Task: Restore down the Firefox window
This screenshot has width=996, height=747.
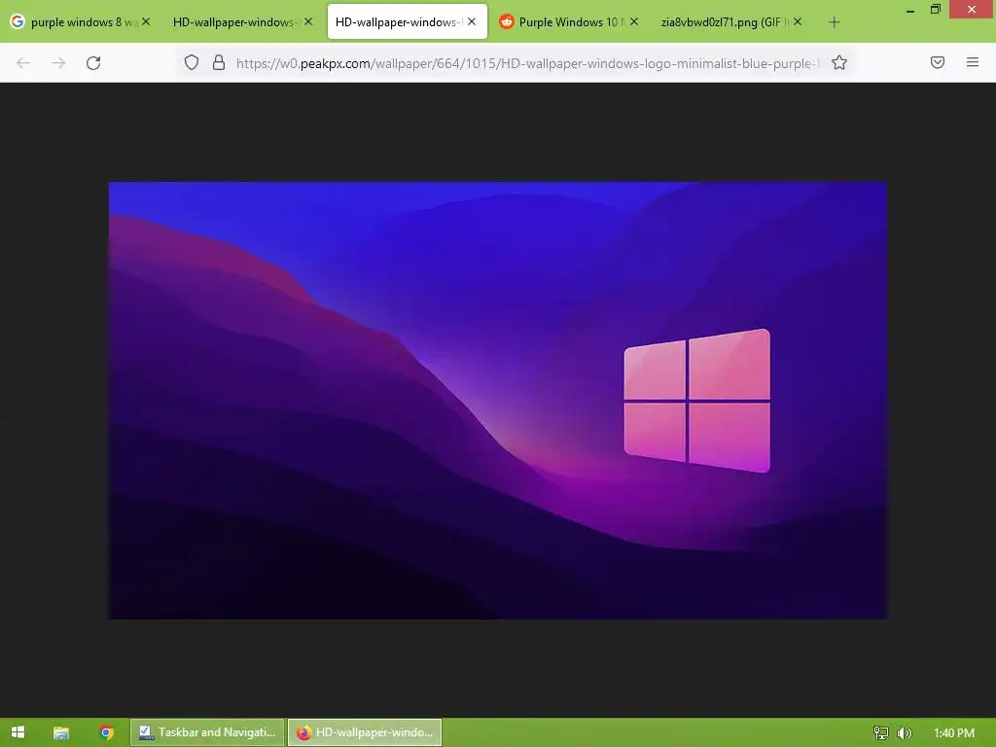Action: tap(936, 9)
